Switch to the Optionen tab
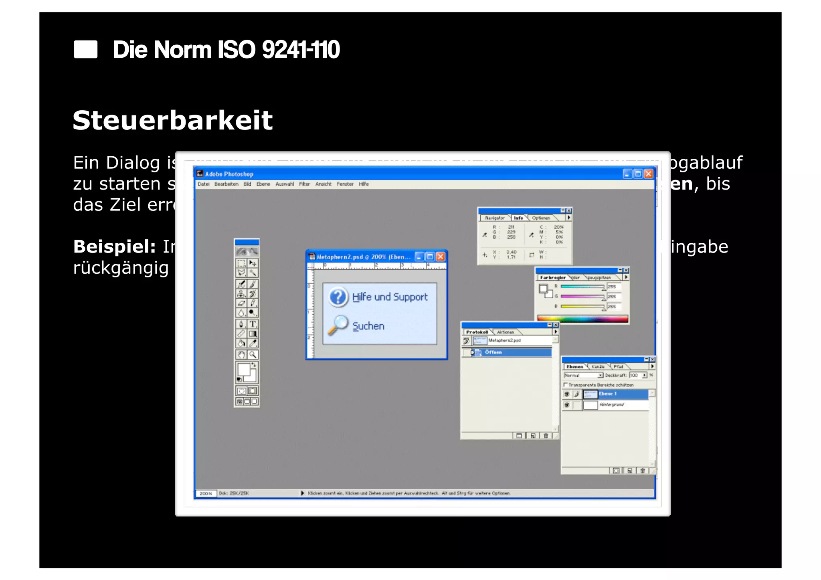The width and height of the screenshot is (821, 580). tap(541, 218)
